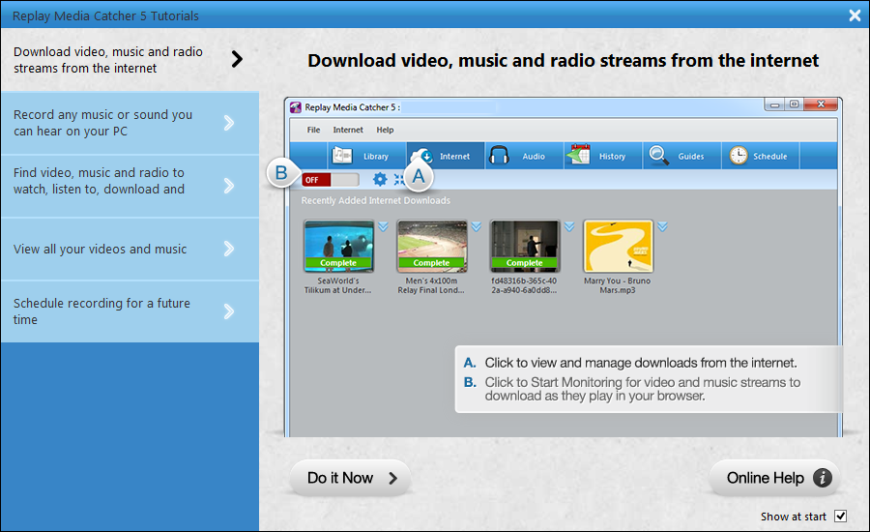Expand dropdown arrow next to Men's 4x100m video
Viewport: 870px width, 532px height.
point(476,226)
